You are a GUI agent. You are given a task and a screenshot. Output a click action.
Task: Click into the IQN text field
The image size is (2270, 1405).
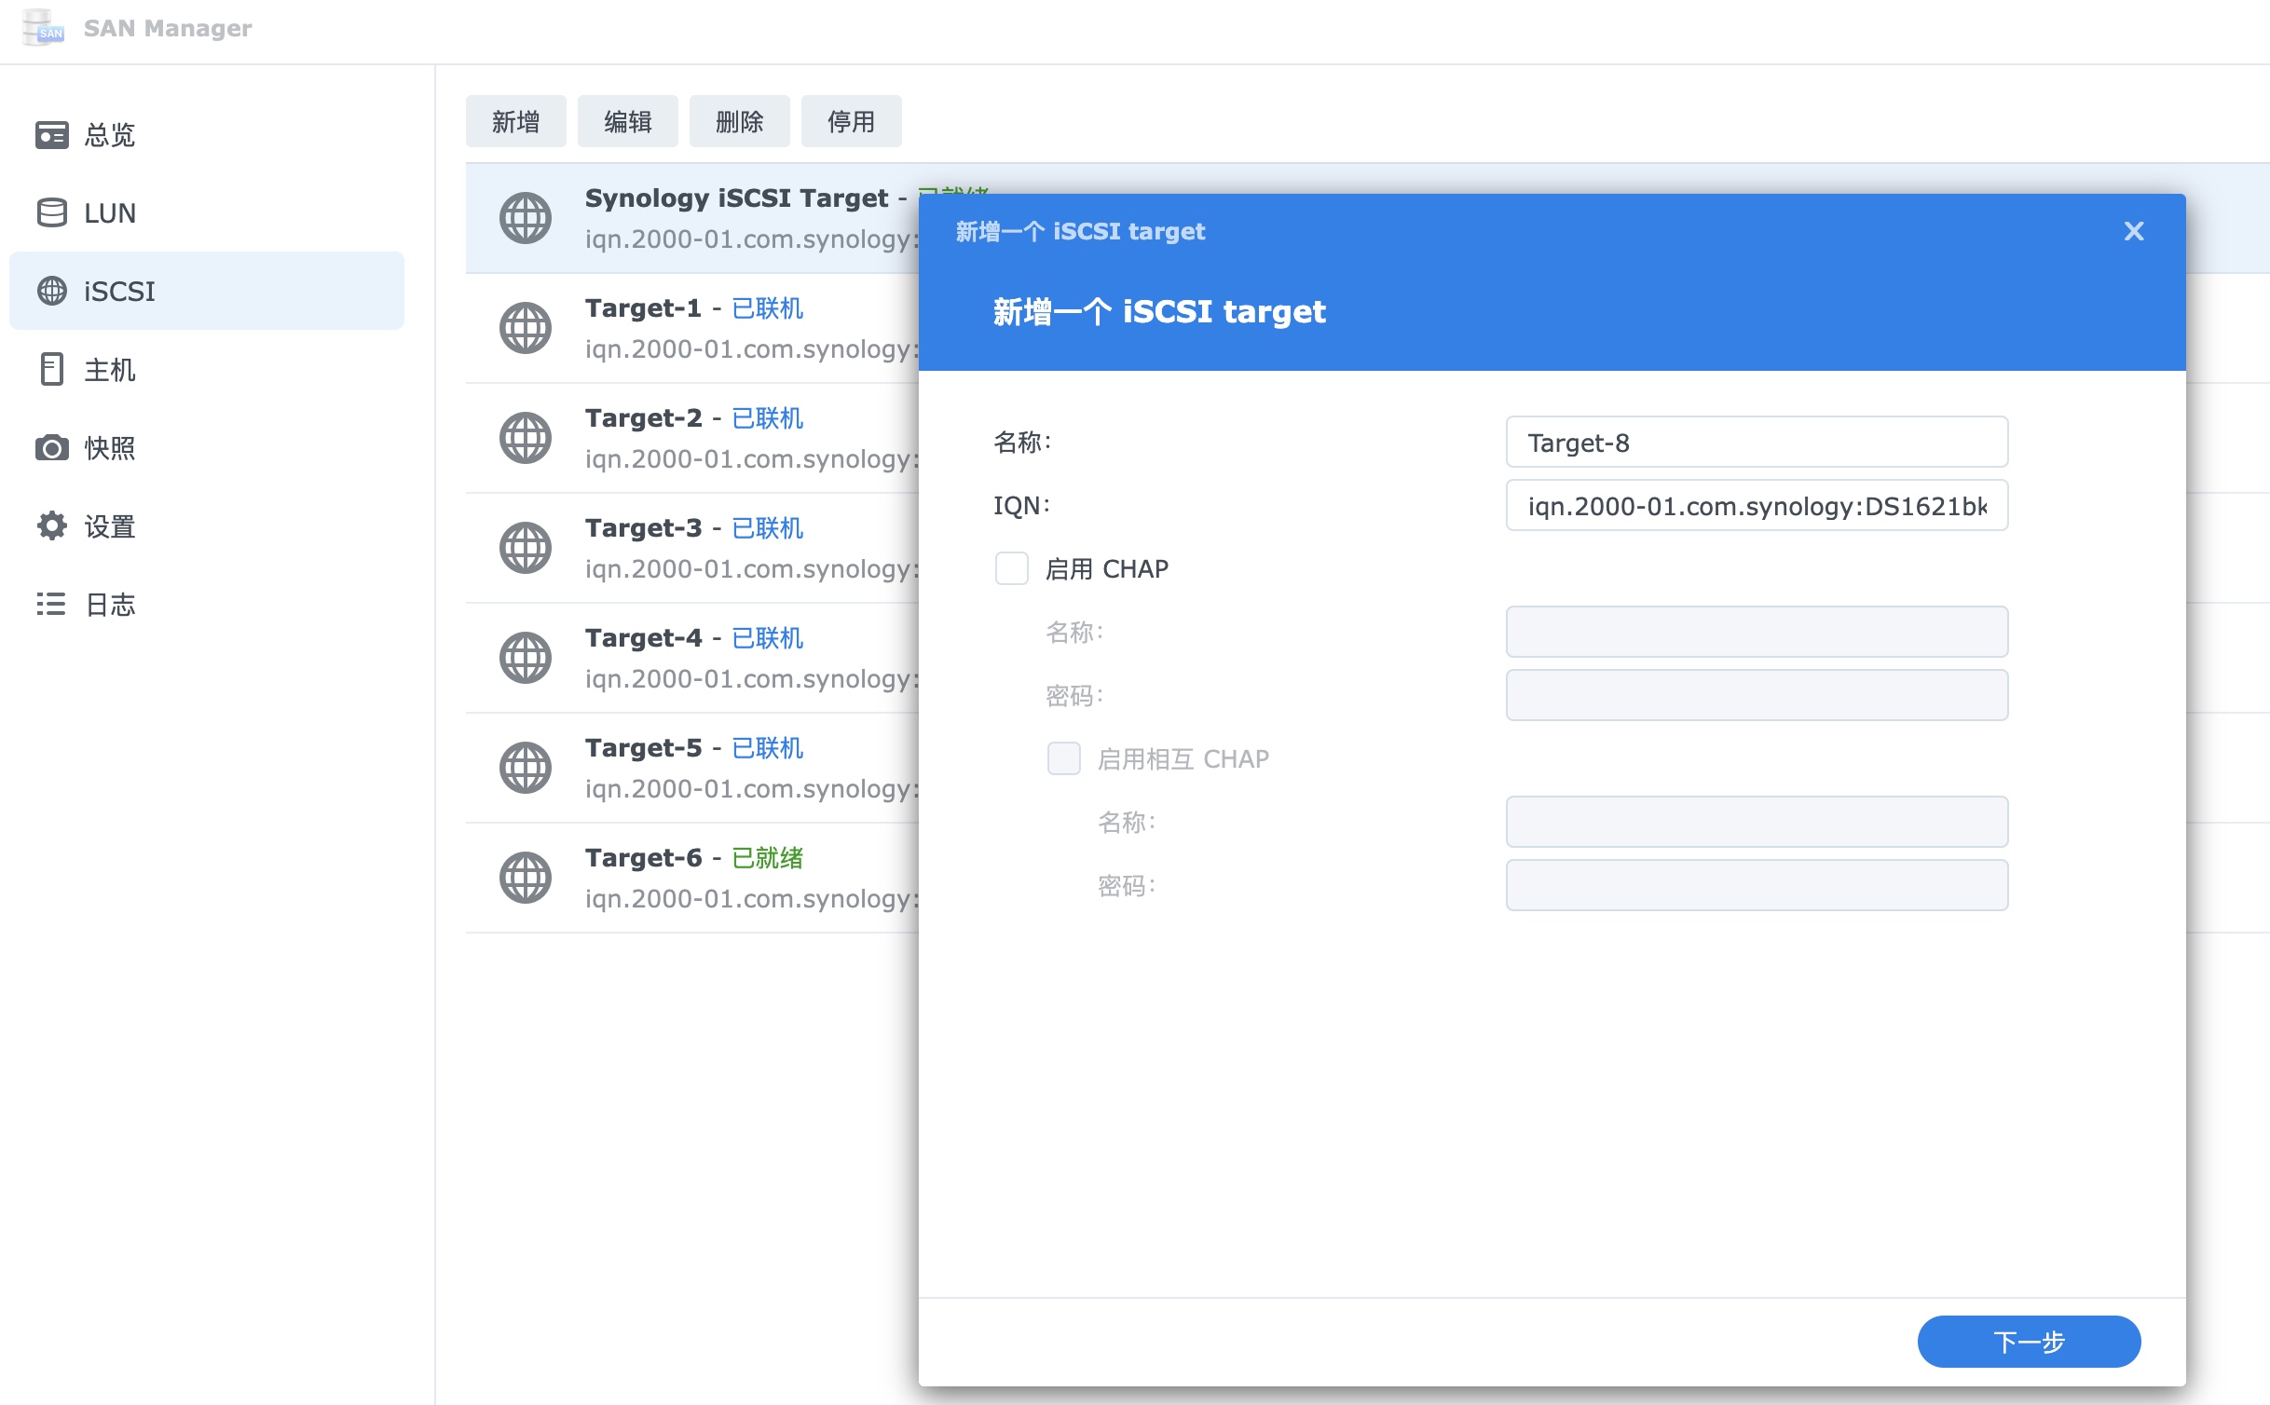(x=1757, y=506)
